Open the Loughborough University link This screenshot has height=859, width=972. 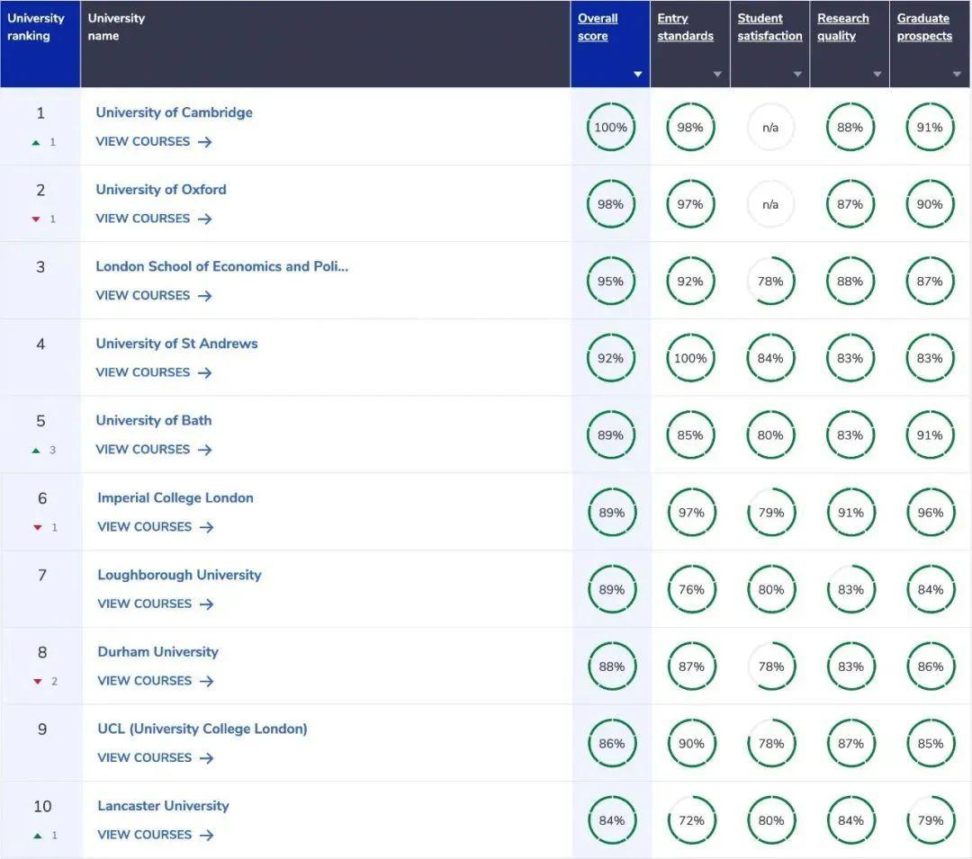pyautogui.click(x=179, y=575)
